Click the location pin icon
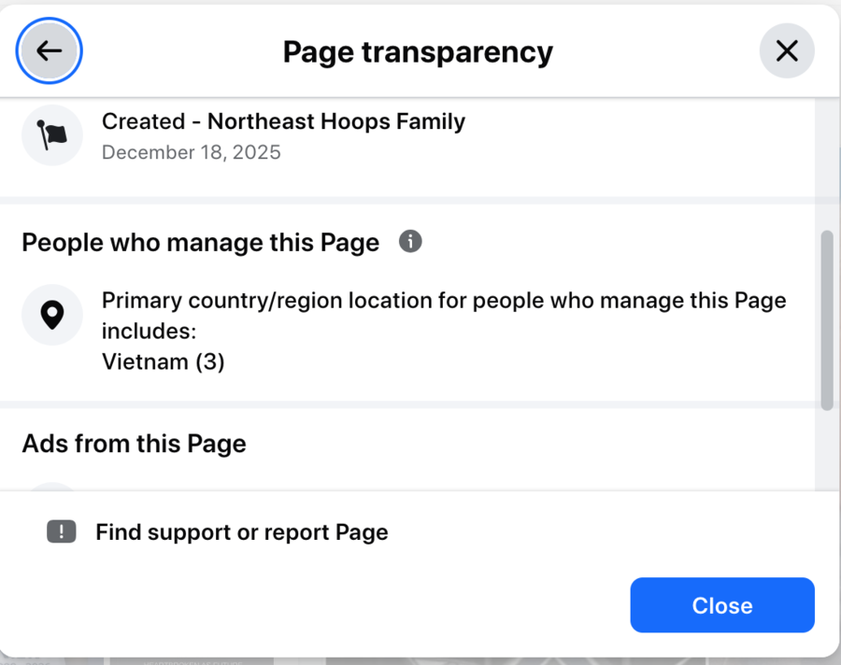 click(52, 315)
